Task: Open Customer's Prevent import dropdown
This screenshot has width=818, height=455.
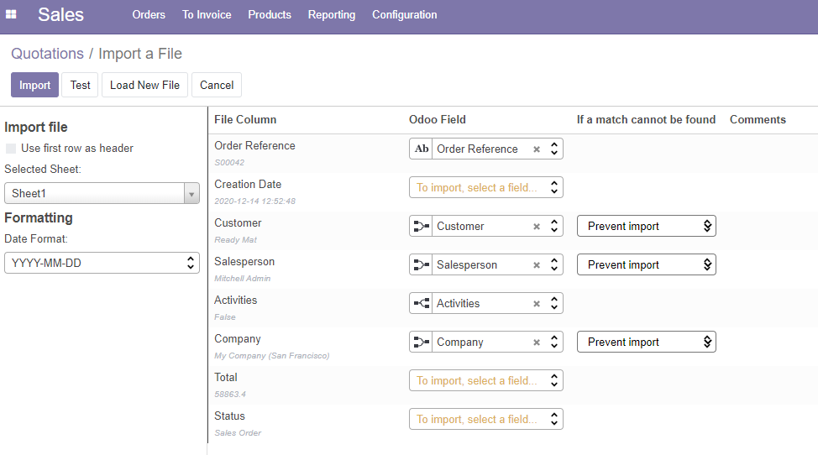Action: tap(646, 227)
